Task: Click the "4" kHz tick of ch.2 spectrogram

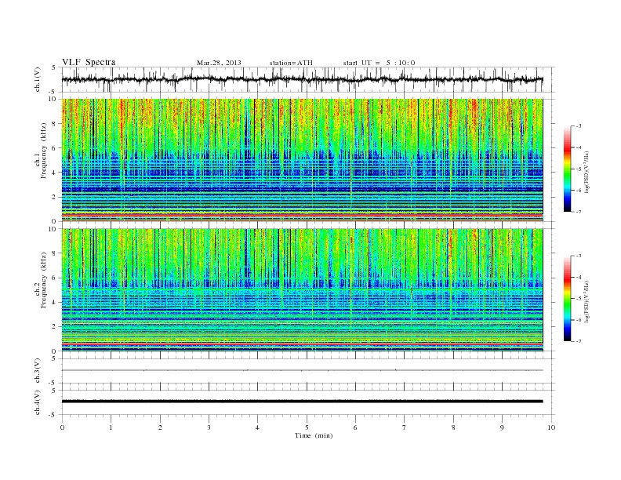Action: 54,302
